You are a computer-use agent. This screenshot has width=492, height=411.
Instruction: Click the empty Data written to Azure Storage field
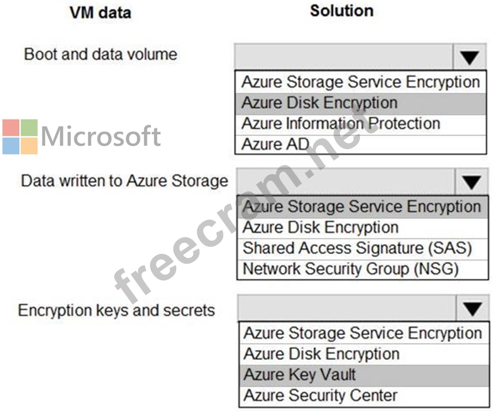pos(346,182)
